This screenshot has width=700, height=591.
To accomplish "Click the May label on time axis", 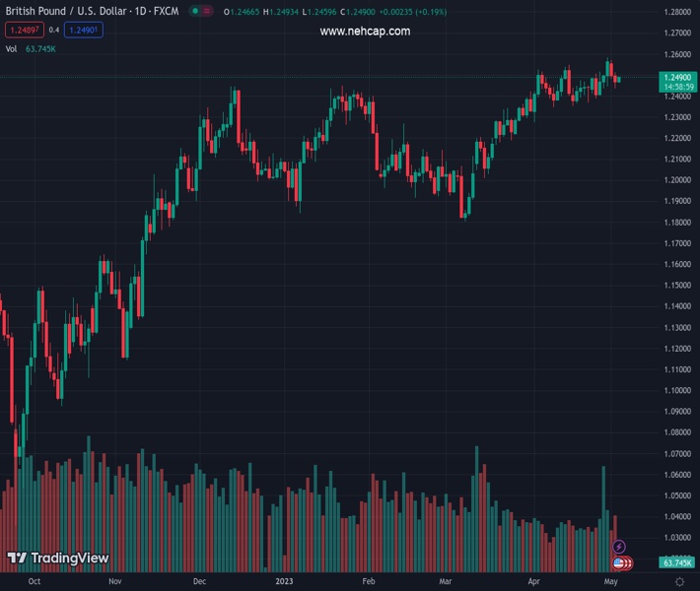I will 610,582.
